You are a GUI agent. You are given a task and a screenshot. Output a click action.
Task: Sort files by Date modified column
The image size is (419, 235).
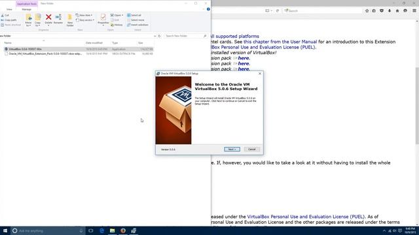pyautogui.click(x=94, y=42)
